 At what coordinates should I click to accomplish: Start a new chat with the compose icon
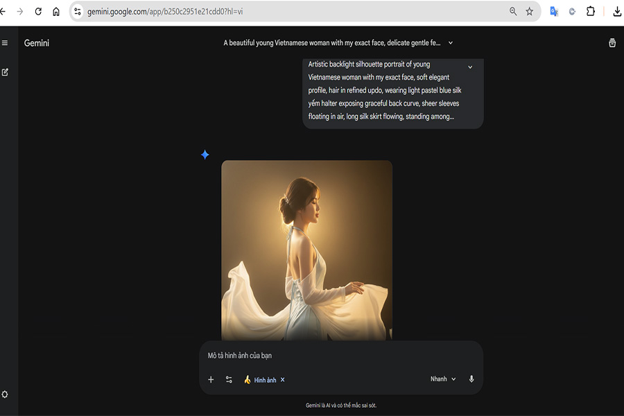click(5, 72)
